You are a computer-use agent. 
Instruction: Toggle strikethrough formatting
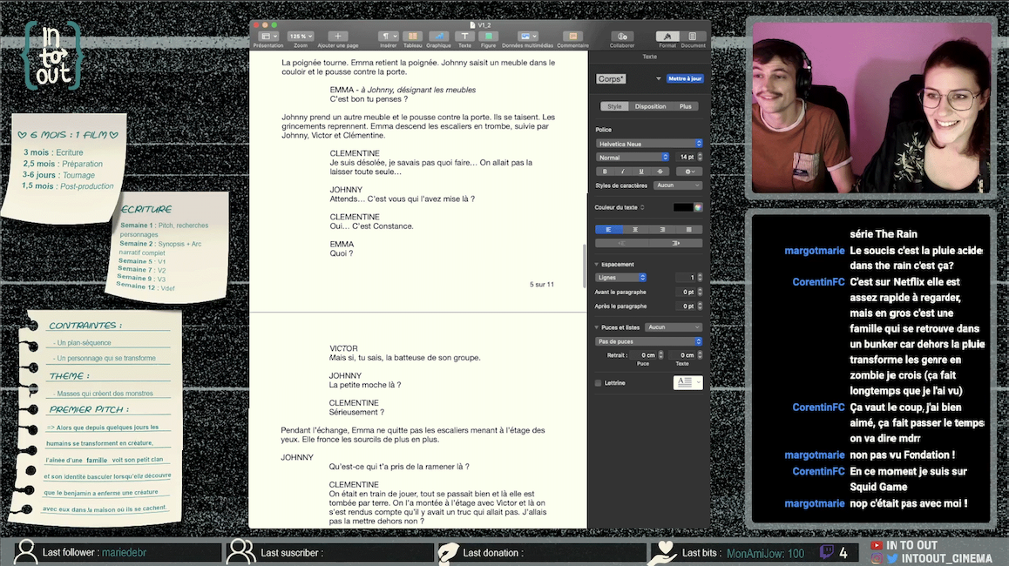[x=660, y=172]
